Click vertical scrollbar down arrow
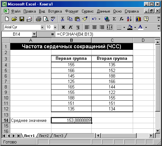This screenshot has width=162, height=146. 157,131
